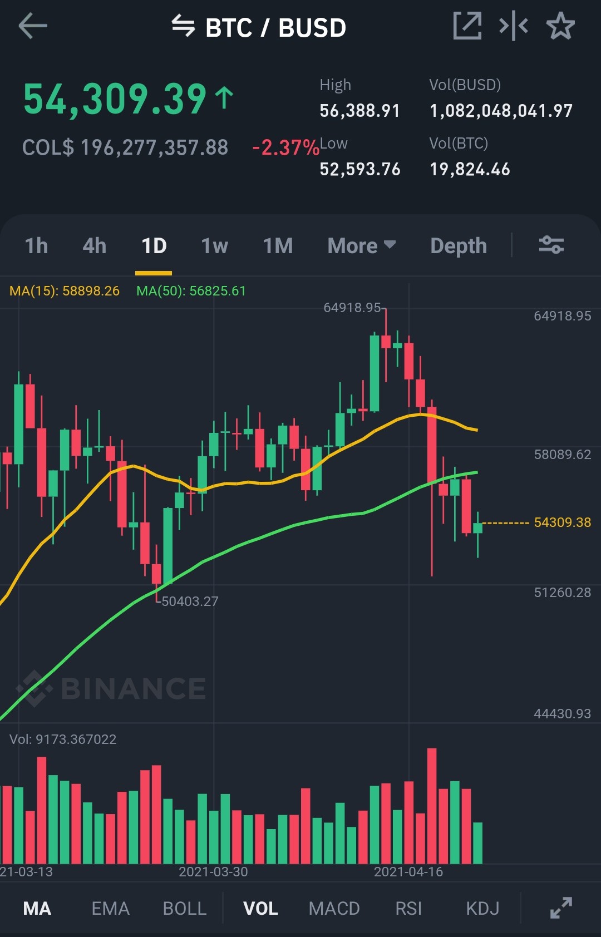Tap the green price up arrow

pos(224,98)
